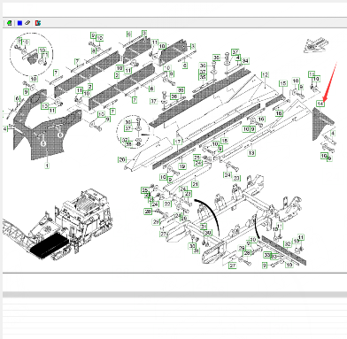Select part callout 5 label
The height and width of the screenshot is (339, 347).
click(x=144, y=33)
